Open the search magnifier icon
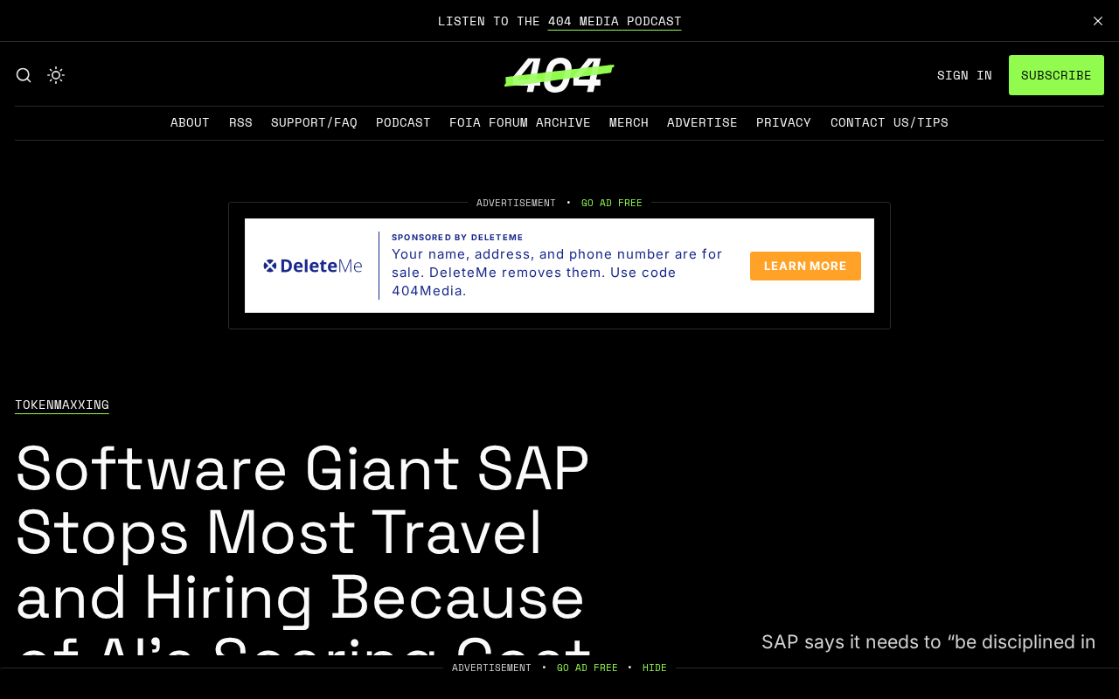Screen dimensions: 1119x699 (24, 75)
